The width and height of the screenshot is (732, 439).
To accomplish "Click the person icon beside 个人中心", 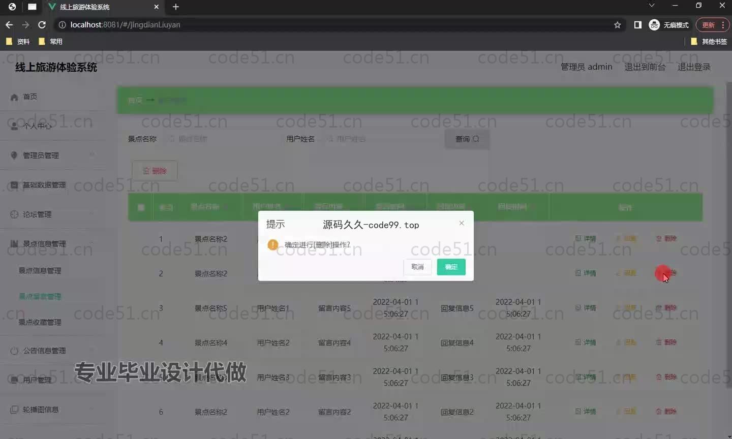I will (x=14, y=126).
